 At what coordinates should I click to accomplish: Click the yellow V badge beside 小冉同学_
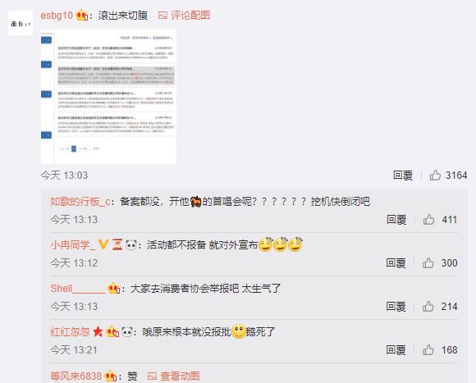[103, 244]
